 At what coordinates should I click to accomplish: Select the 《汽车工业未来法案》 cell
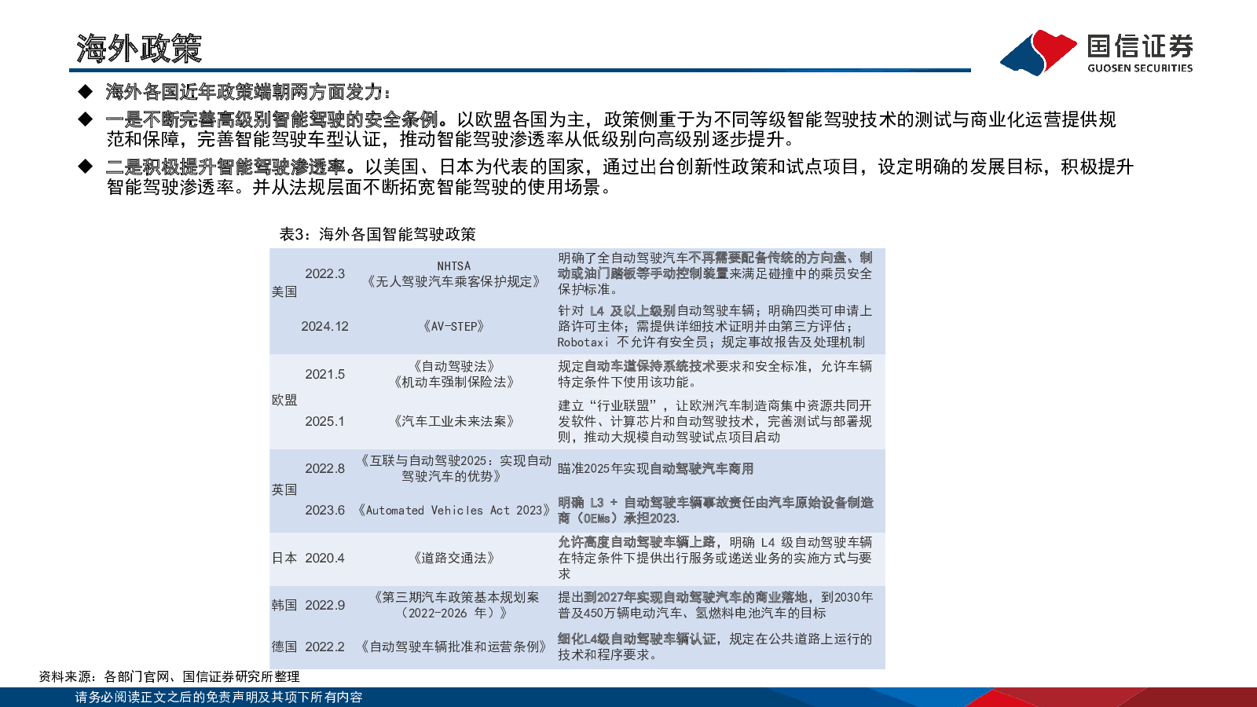pos(453,421)
